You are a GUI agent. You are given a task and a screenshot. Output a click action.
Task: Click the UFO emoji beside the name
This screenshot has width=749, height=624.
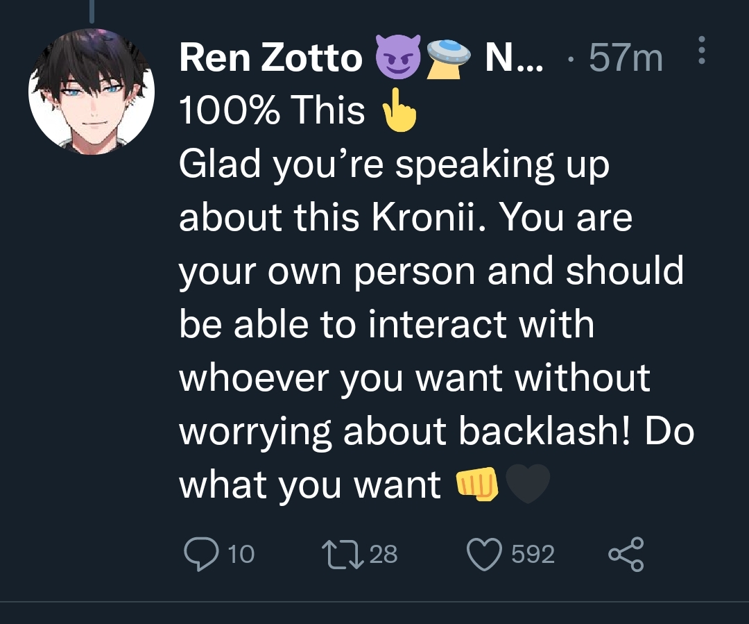447,58
